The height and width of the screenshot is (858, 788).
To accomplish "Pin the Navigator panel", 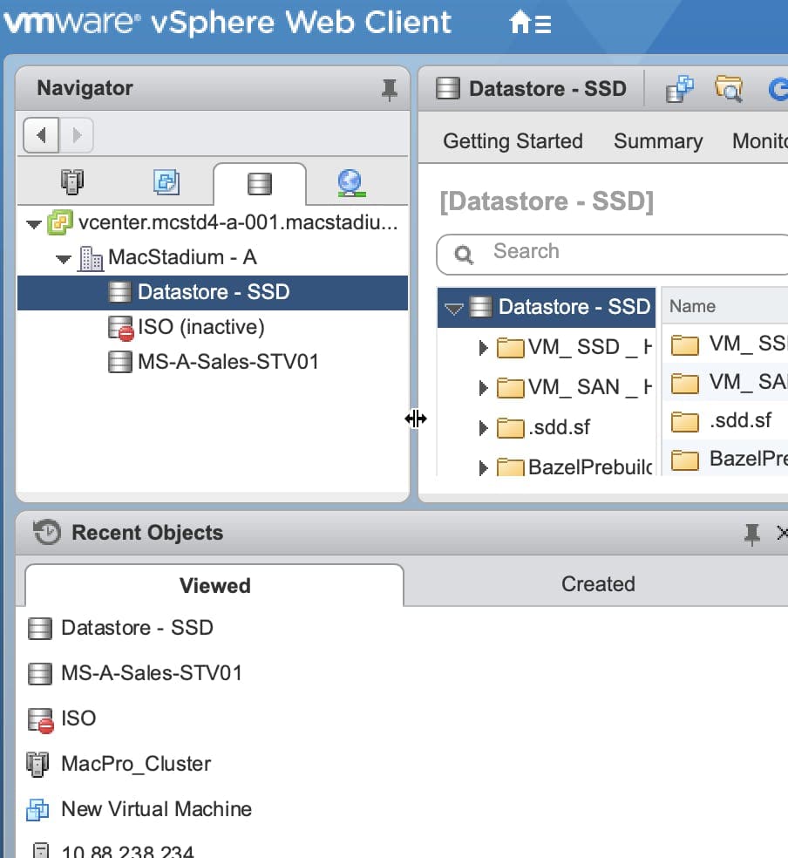I will coord(390,87).
